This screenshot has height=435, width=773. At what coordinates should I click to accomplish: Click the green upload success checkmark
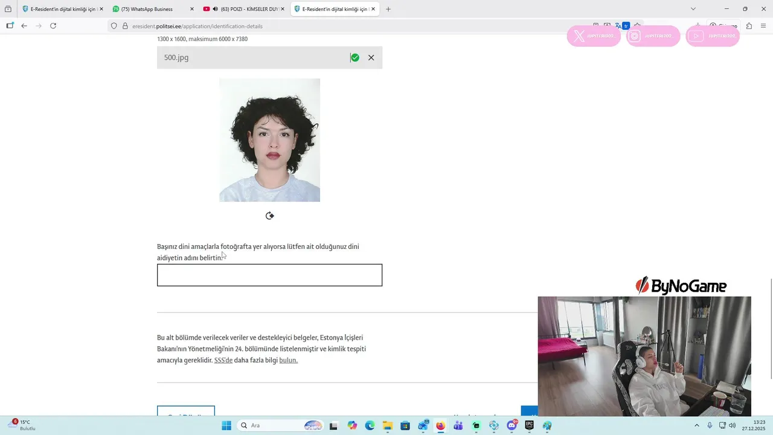(x=355, y=57)
